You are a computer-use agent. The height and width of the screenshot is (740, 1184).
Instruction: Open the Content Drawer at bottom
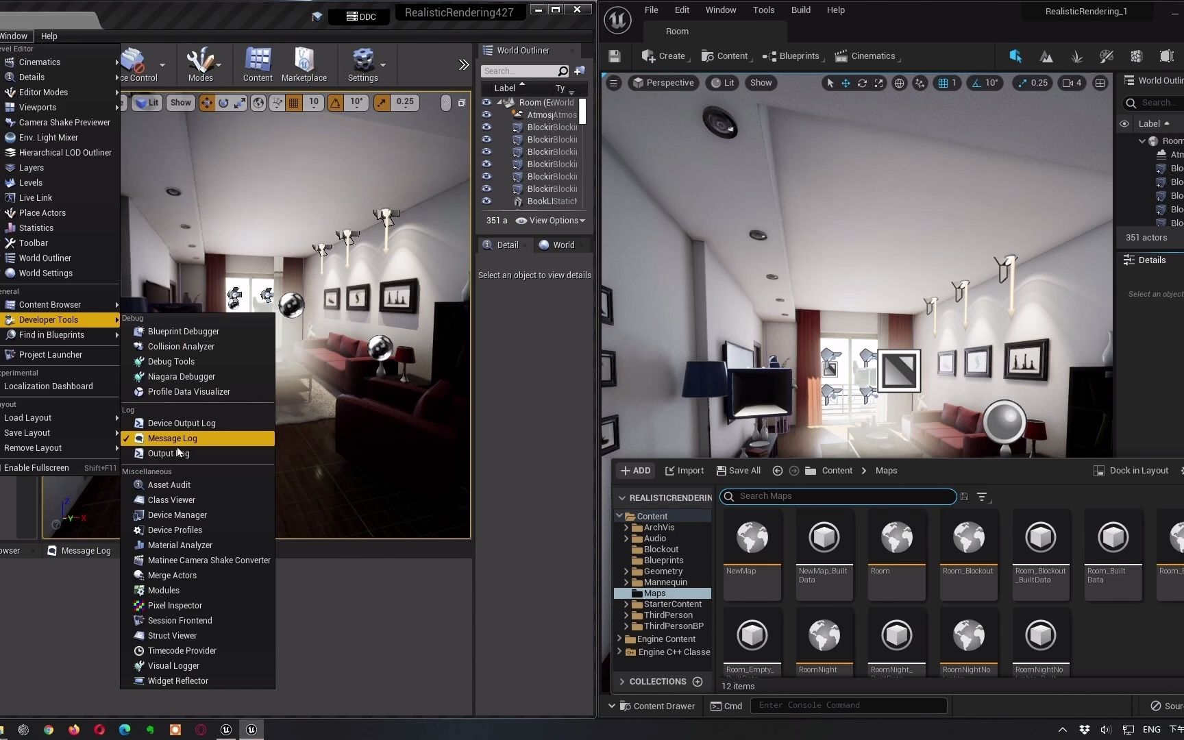[x=657, y=706]
